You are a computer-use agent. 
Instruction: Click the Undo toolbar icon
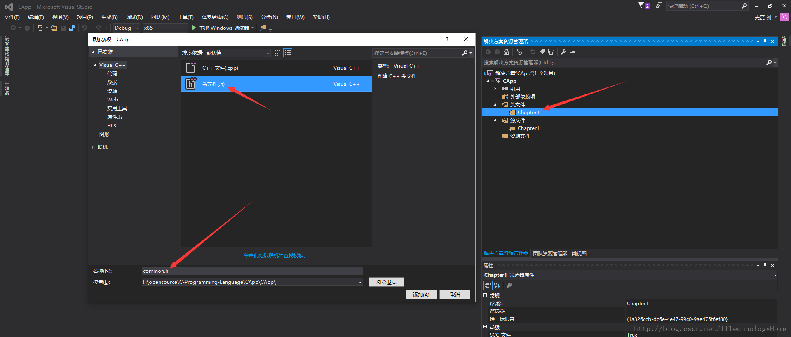(84, 28)
